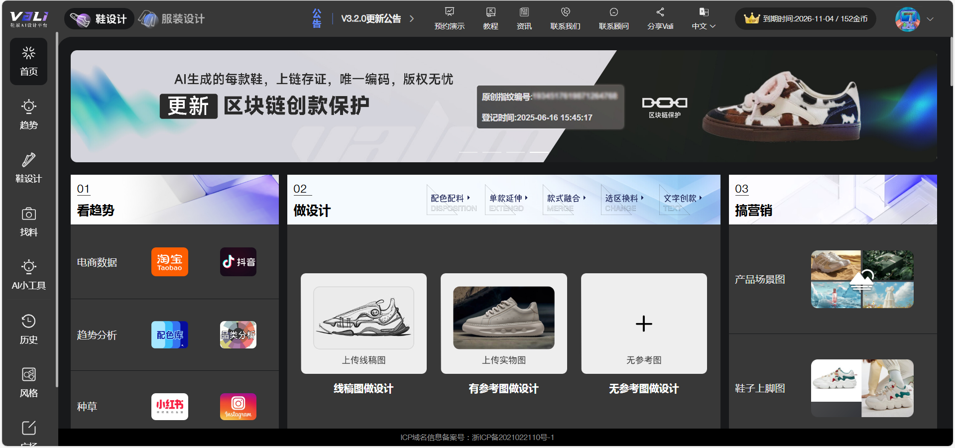
Task: Open the 品类分析 category analysis tool
Action: [x=238, y=335]
